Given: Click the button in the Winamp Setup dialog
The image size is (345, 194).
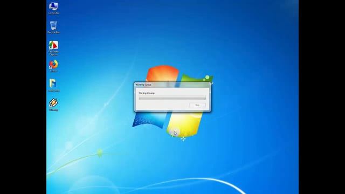Looking at the screenshot, I should [x=197, y=105].
